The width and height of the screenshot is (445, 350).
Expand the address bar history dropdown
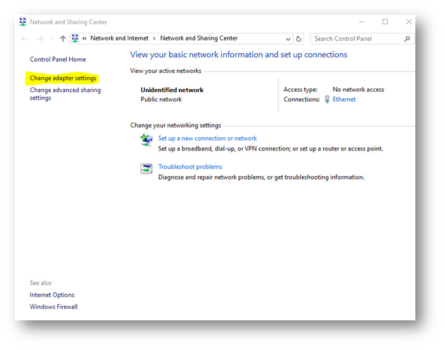click(x=288, y=39)
